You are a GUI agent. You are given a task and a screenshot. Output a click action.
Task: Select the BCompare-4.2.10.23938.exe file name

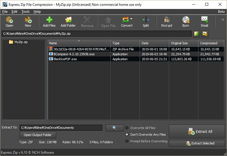coord(74,54)
